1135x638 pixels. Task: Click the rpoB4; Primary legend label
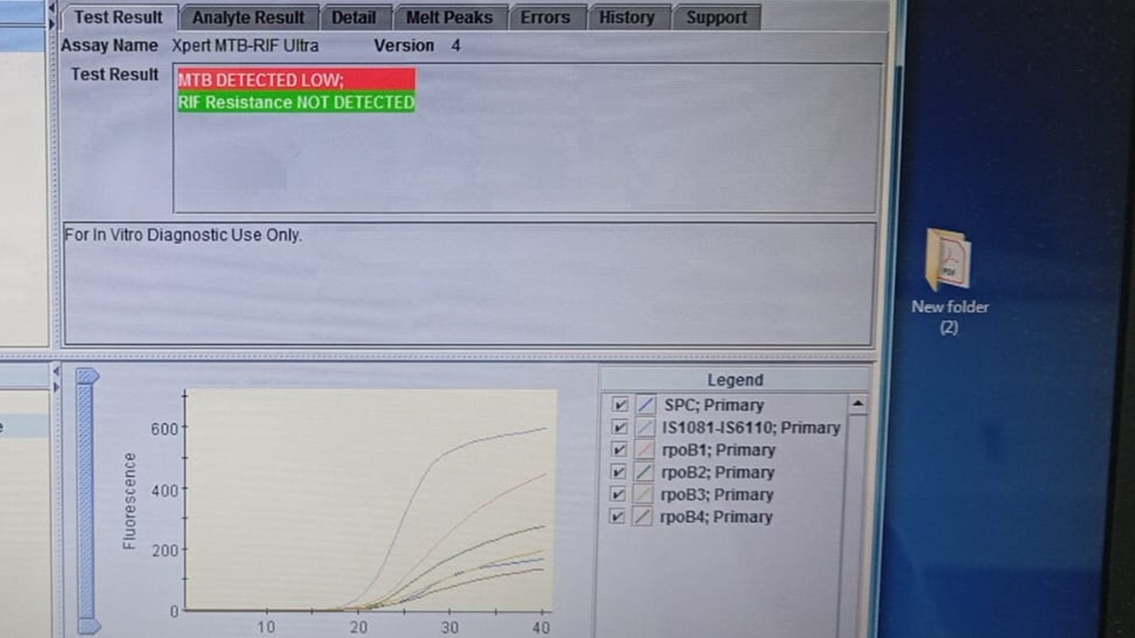(x=716, y=517)
